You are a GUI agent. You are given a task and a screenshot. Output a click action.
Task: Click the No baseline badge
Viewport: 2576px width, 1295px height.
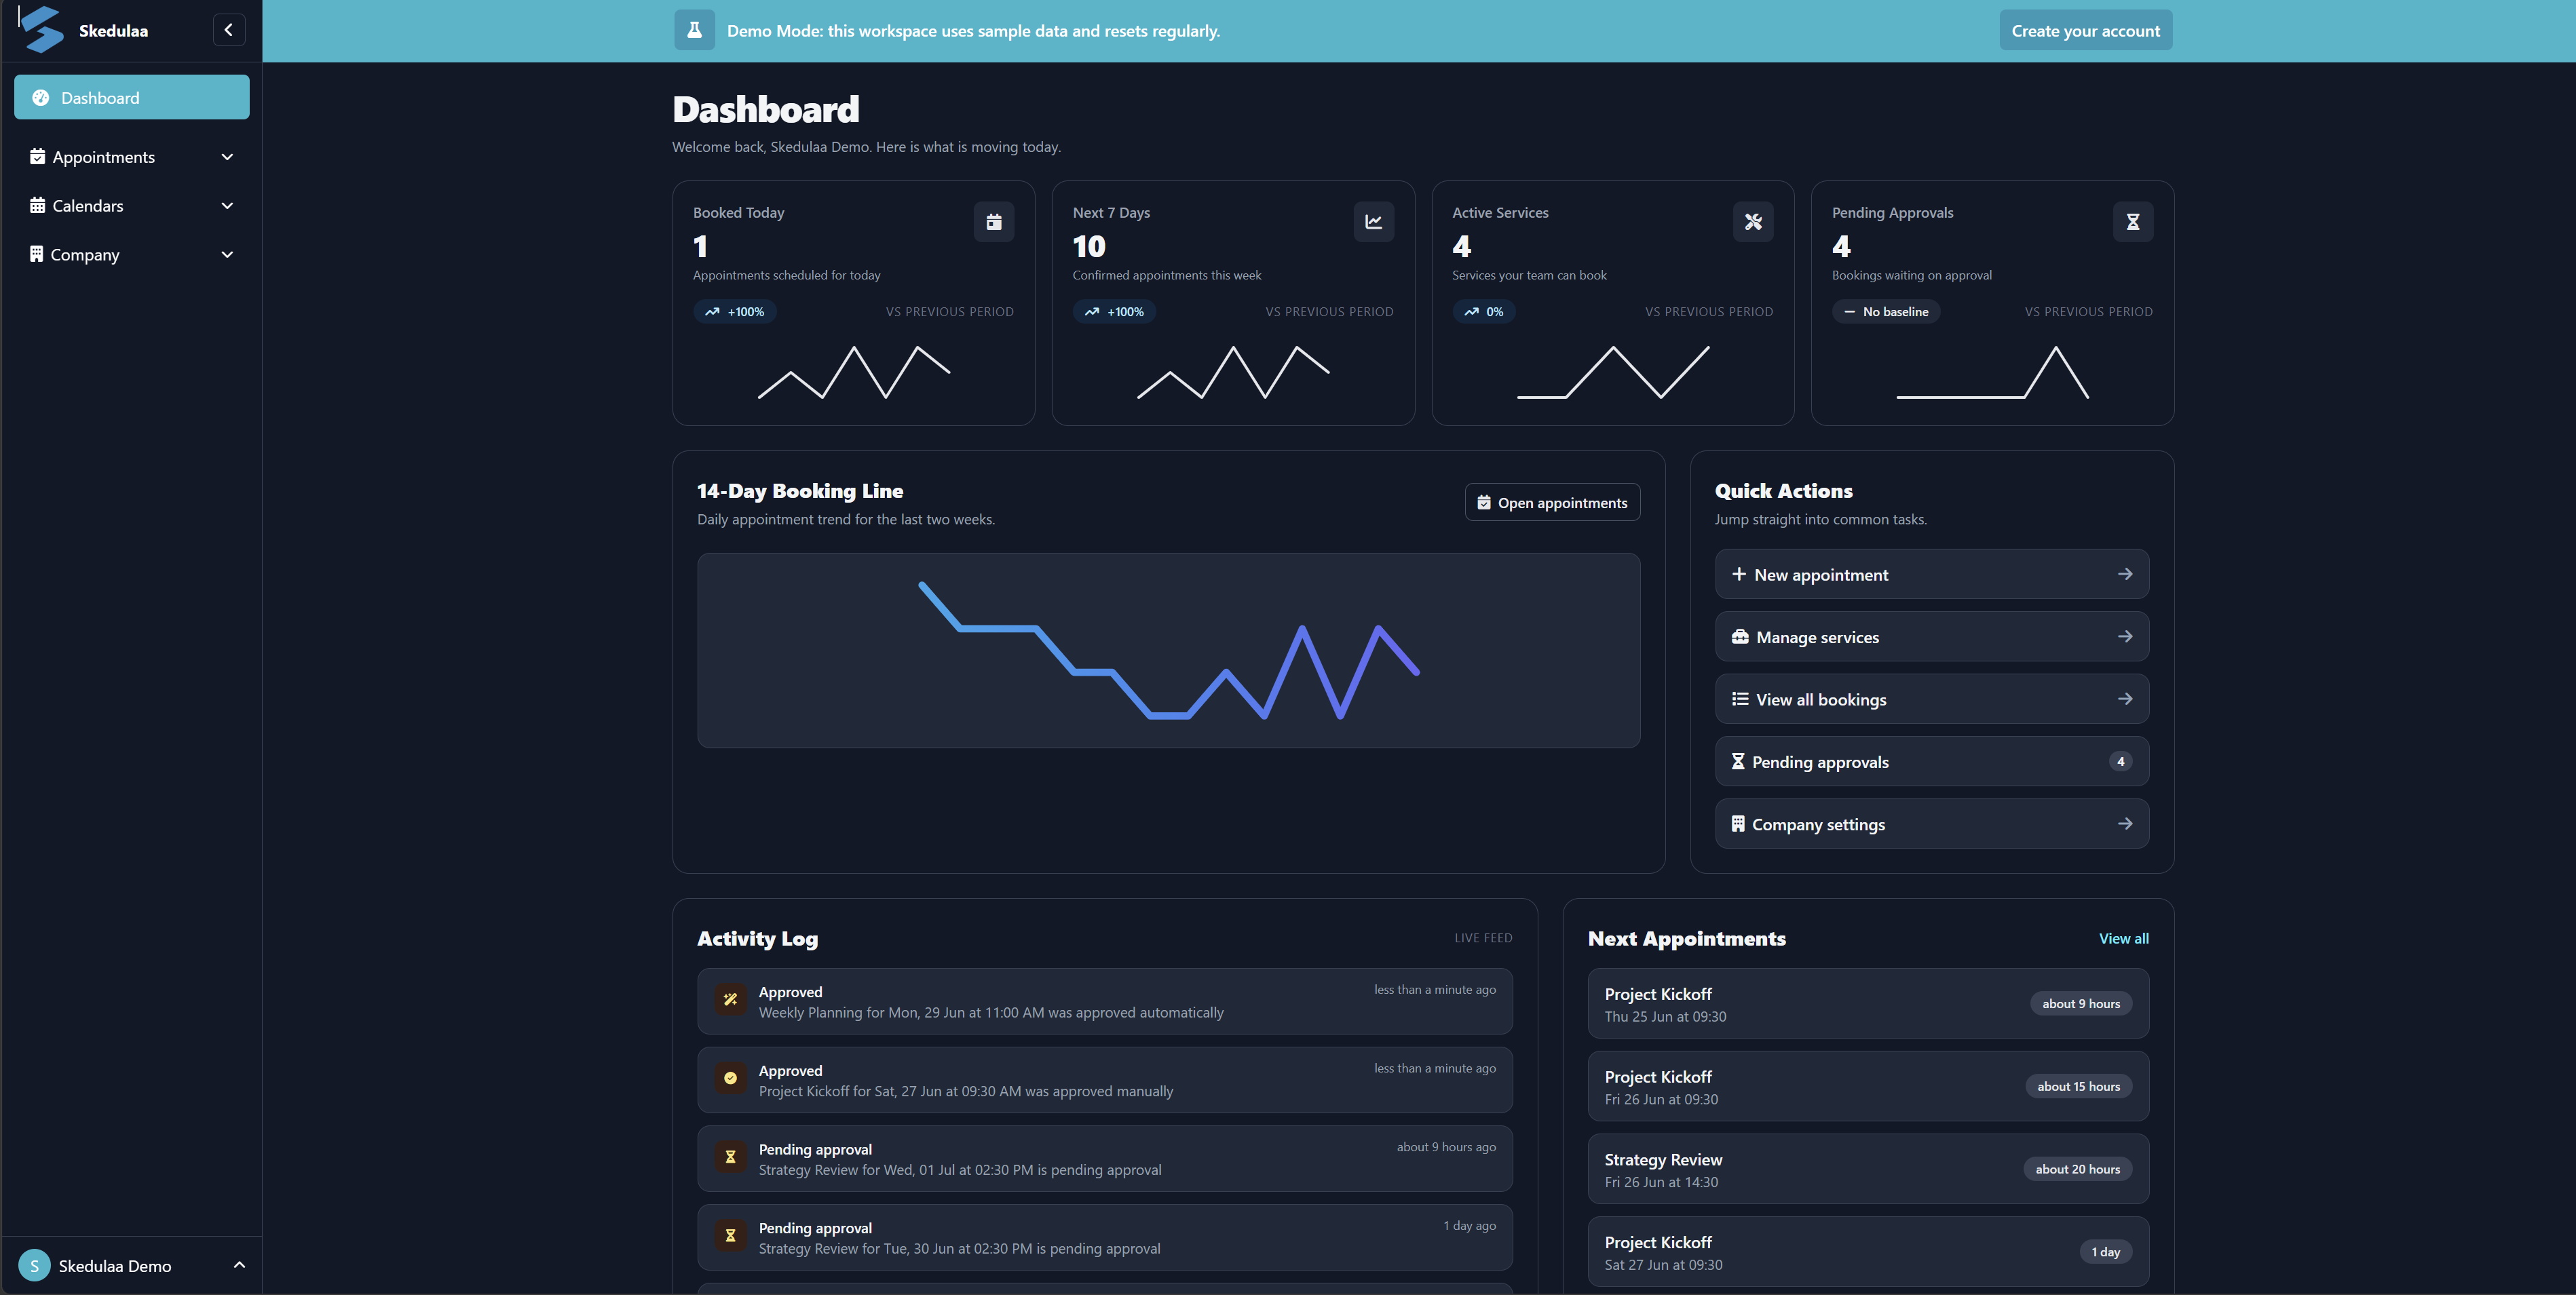(1886, 312)
